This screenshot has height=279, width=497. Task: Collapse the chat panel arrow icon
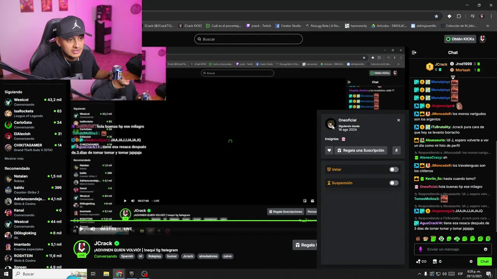tap(414, 52)
